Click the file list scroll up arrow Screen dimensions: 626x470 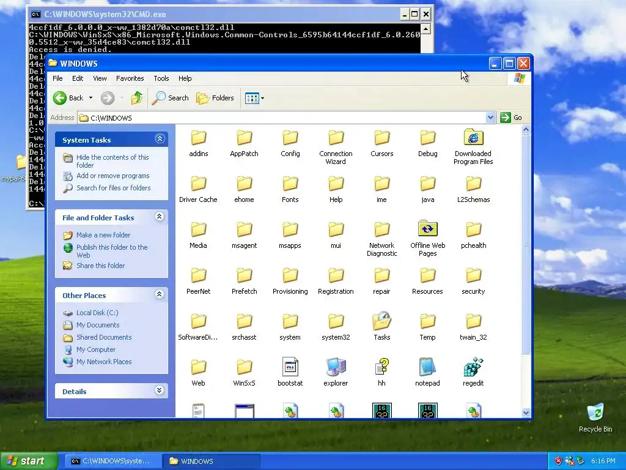coord(526,130)
